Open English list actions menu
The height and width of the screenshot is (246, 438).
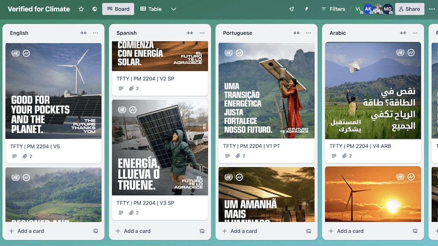pyautogui.click(x=95, y=33)
